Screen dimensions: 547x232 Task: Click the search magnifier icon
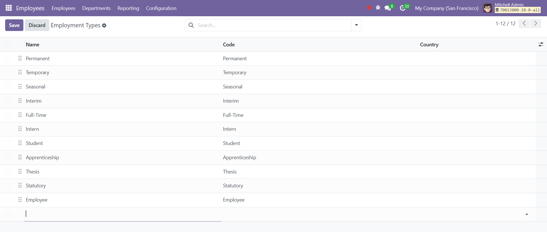[x=191, y=25]
